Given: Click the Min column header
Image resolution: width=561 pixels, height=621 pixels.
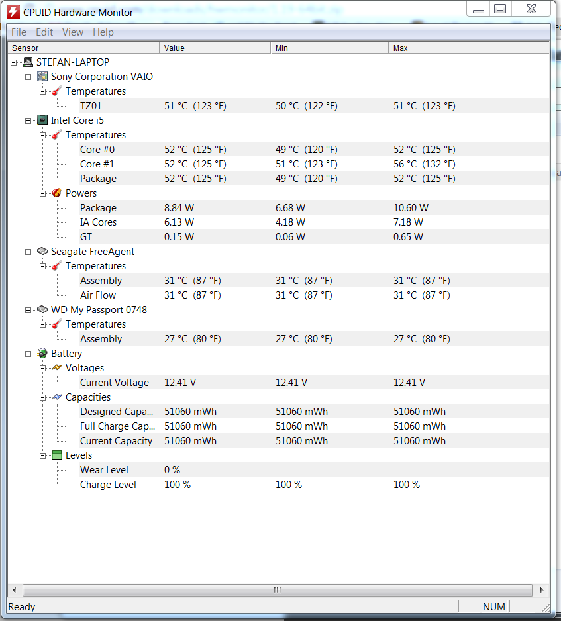Looking at the screenshot, I should coord(330,48).
